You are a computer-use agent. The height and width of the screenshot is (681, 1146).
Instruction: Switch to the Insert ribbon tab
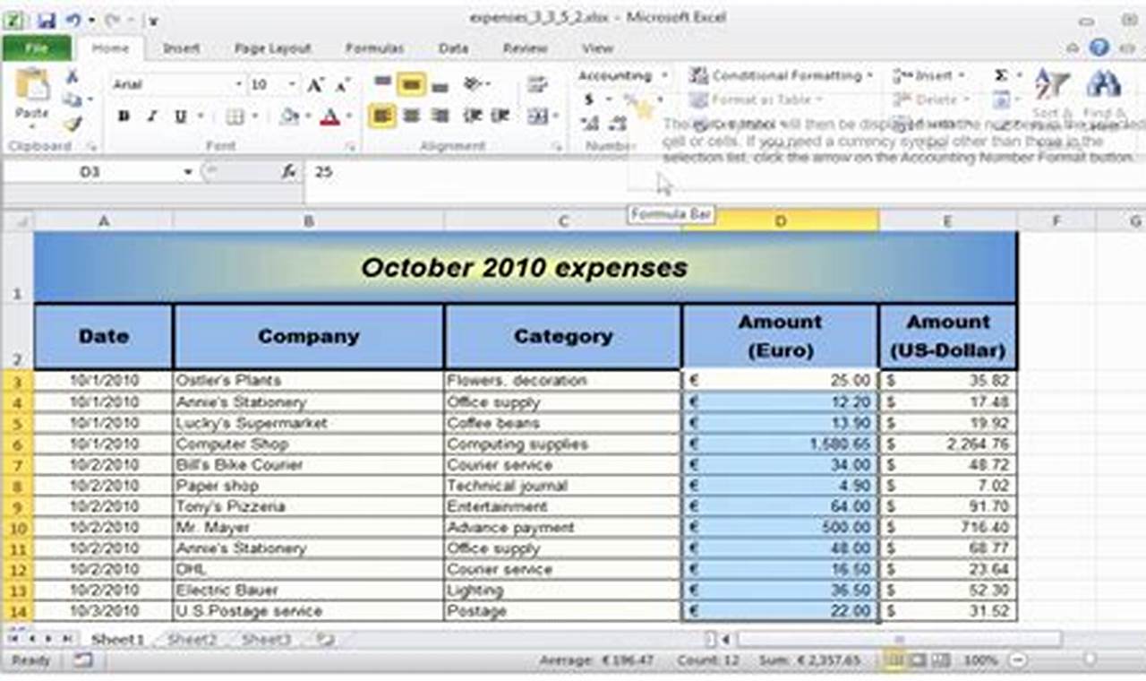tap(181, 48)
